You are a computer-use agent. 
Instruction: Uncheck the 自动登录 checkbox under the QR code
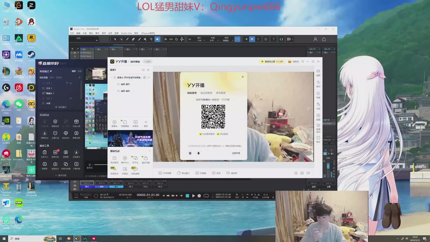click(x=218, y=134)
